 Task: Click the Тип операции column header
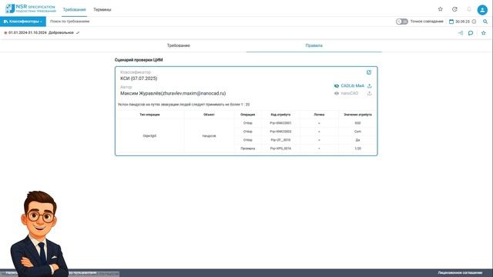[x=149, y=115]
